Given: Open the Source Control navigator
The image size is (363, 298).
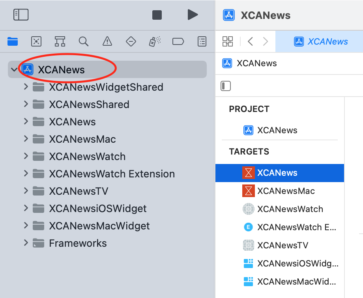Looking at the screenshot, I should coord(36,42).
